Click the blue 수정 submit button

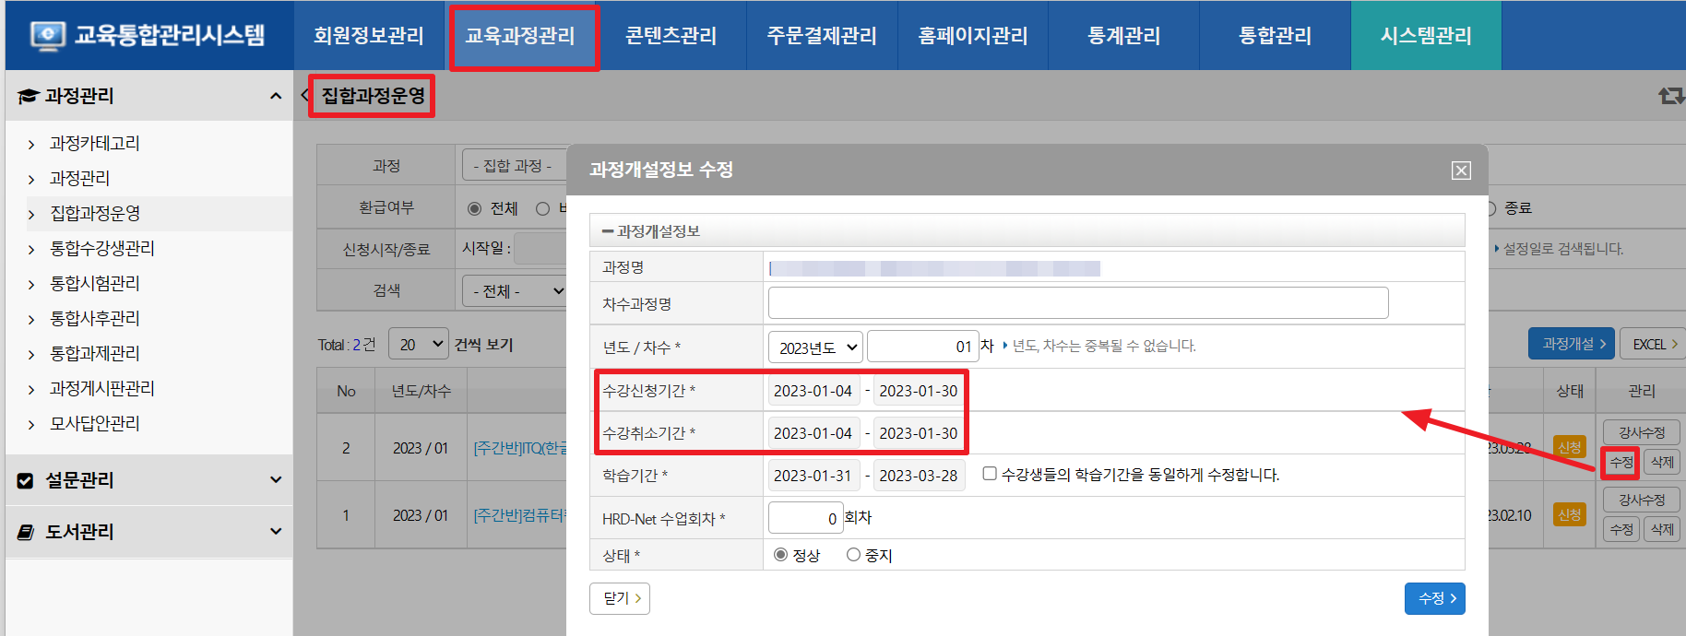[1434, 598]
